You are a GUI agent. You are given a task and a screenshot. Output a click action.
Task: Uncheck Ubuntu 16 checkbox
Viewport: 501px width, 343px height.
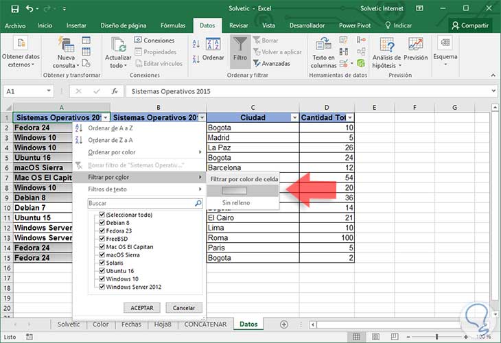click(x=102, y=270)
